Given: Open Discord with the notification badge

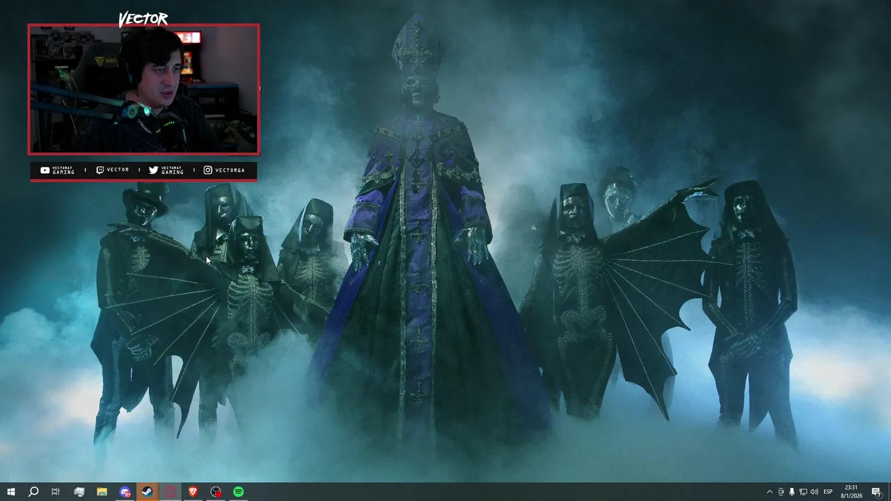Looking at the screenshot, I should pos(125,492).
